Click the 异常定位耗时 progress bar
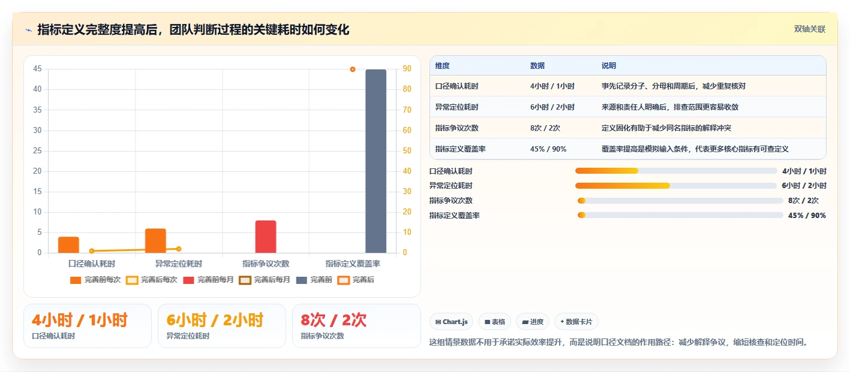Image resolution: width=850 pixels, height=372 pixels. [x=676, y=186]
